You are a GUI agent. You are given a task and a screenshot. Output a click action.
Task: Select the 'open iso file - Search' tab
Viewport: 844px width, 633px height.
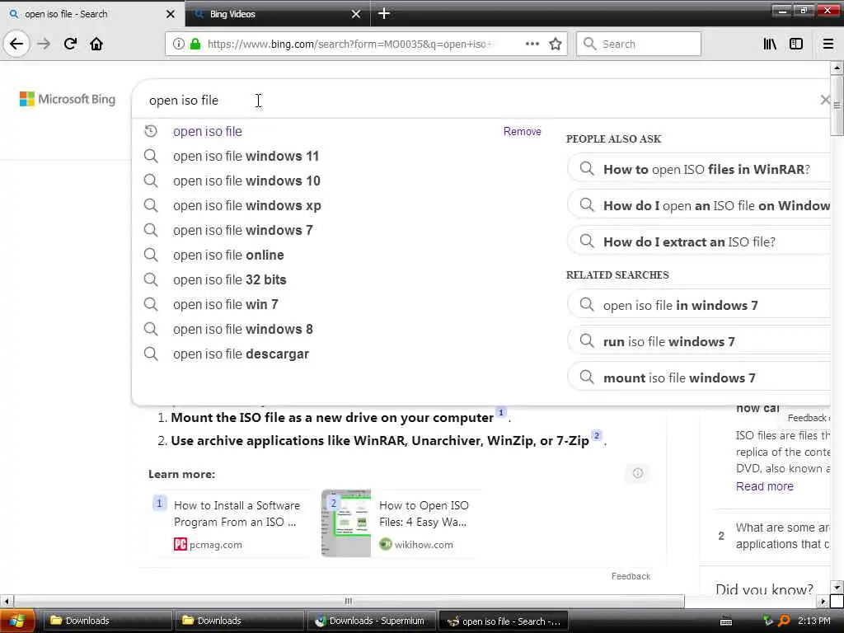91,14
